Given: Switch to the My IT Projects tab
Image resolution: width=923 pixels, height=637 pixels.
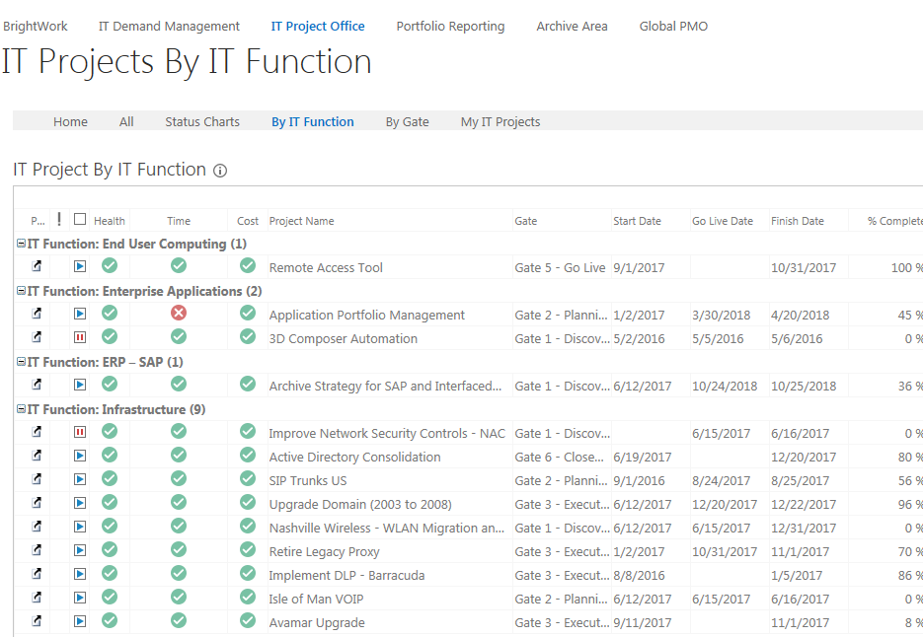Looking at the screenshot, I should pyautogui.click(x=500, y=121).
